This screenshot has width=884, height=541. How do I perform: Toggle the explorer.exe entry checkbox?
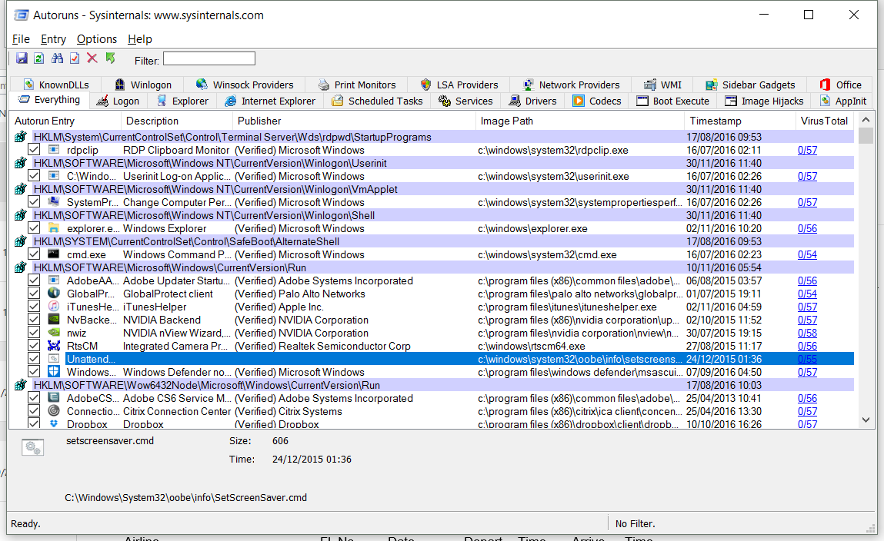click(x=34, y=228)
